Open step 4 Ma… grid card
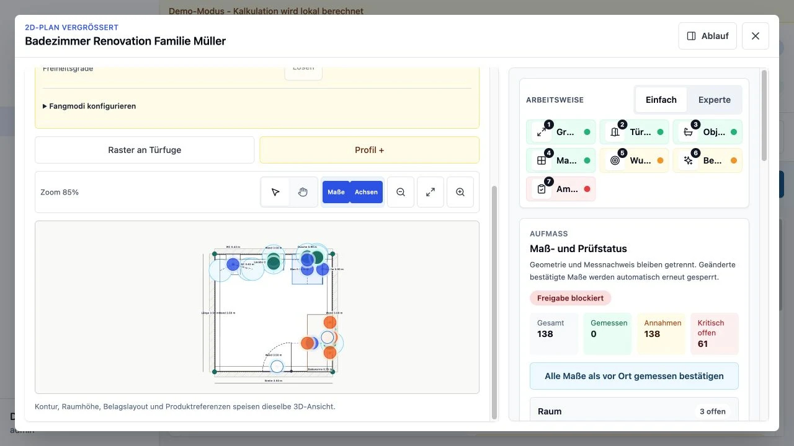Viewport: 794px width, 446px height. [x=561, y=160]
